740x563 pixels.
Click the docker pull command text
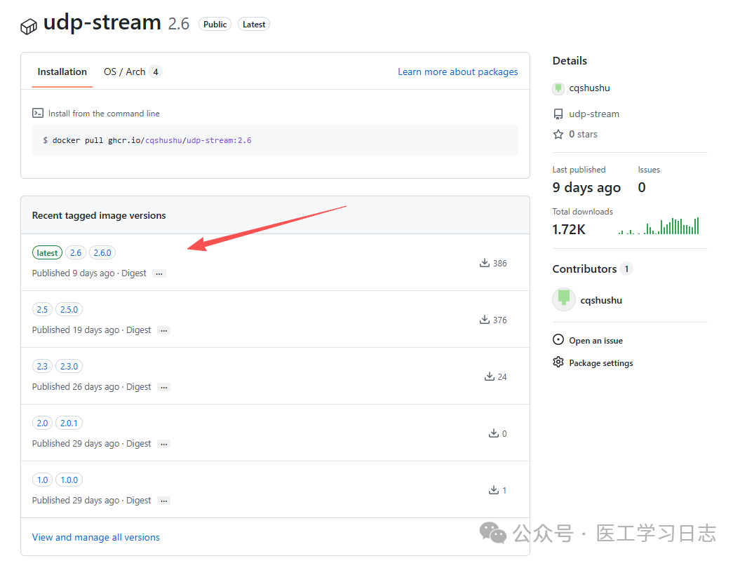tap(147, 140)
